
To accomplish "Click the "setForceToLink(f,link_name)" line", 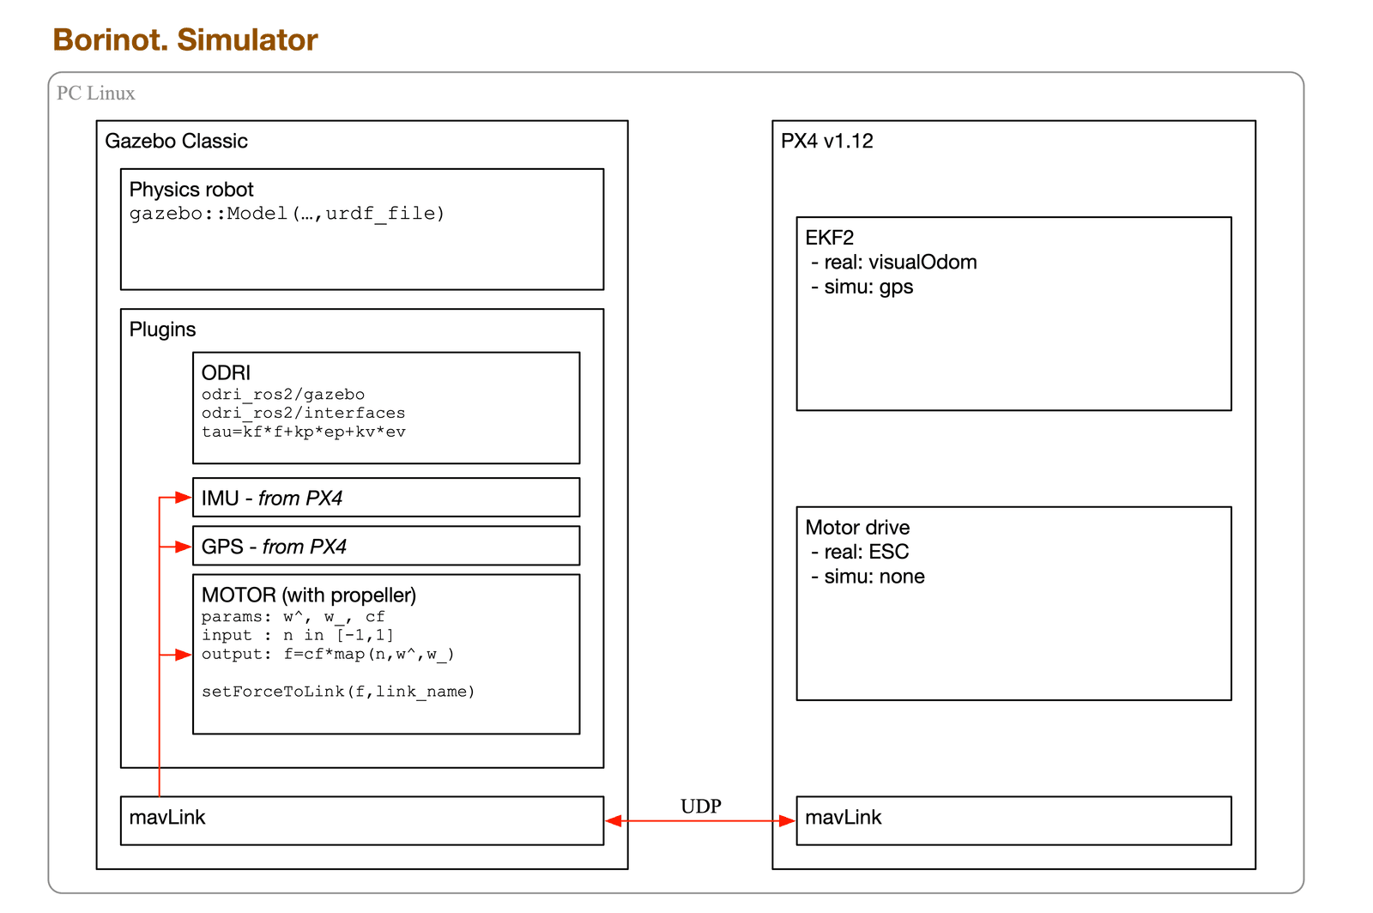I will point(338,692).
